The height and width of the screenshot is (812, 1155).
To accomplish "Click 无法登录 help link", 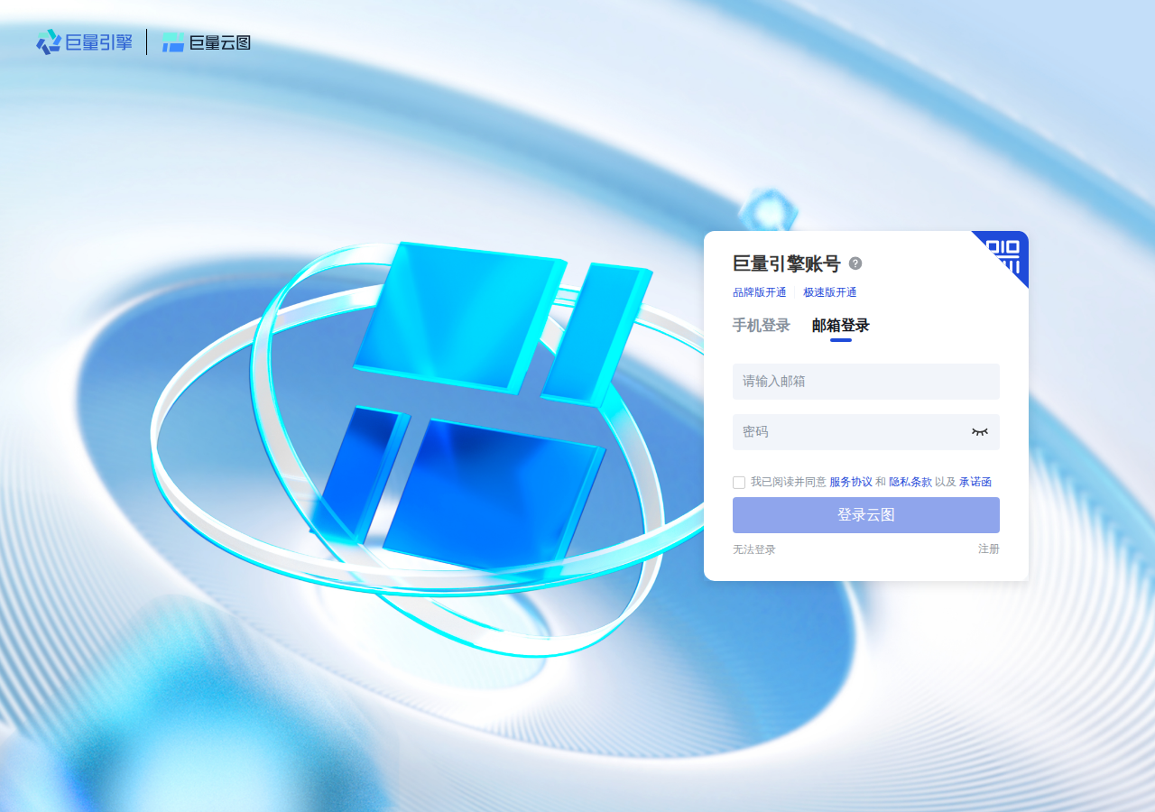I will 754,549.
